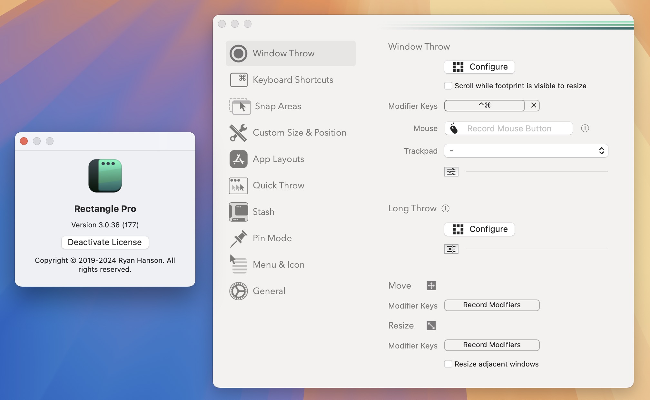Click the Menu & Icon list icon
650x400 pixels.
point(238,264)
